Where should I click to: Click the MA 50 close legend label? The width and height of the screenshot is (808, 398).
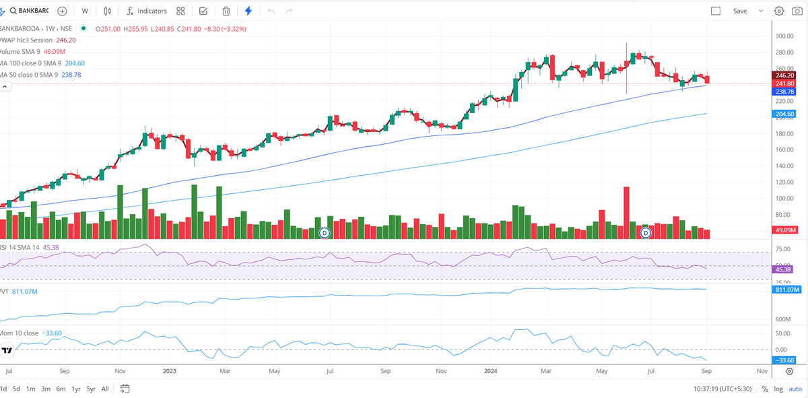pos(29,74)
